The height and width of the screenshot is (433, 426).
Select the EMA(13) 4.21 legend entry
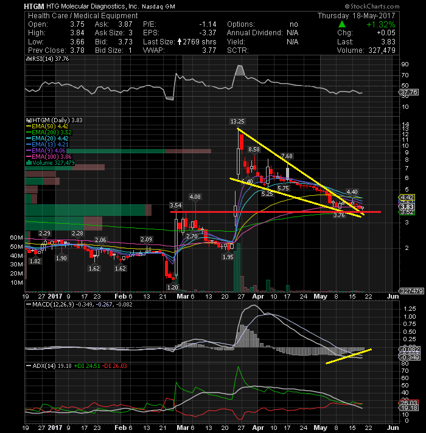click(47, 144)
